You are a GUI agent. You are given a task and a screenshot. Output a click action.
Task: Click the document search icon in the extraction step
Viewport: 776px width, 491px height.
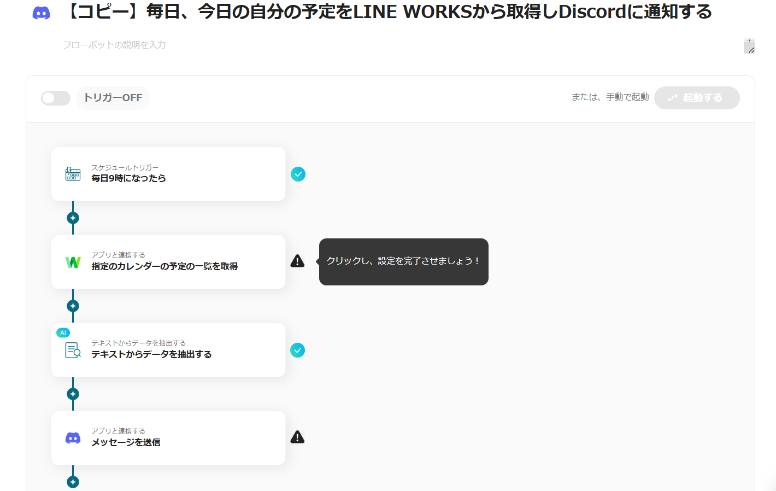click(x=73, y=350)
